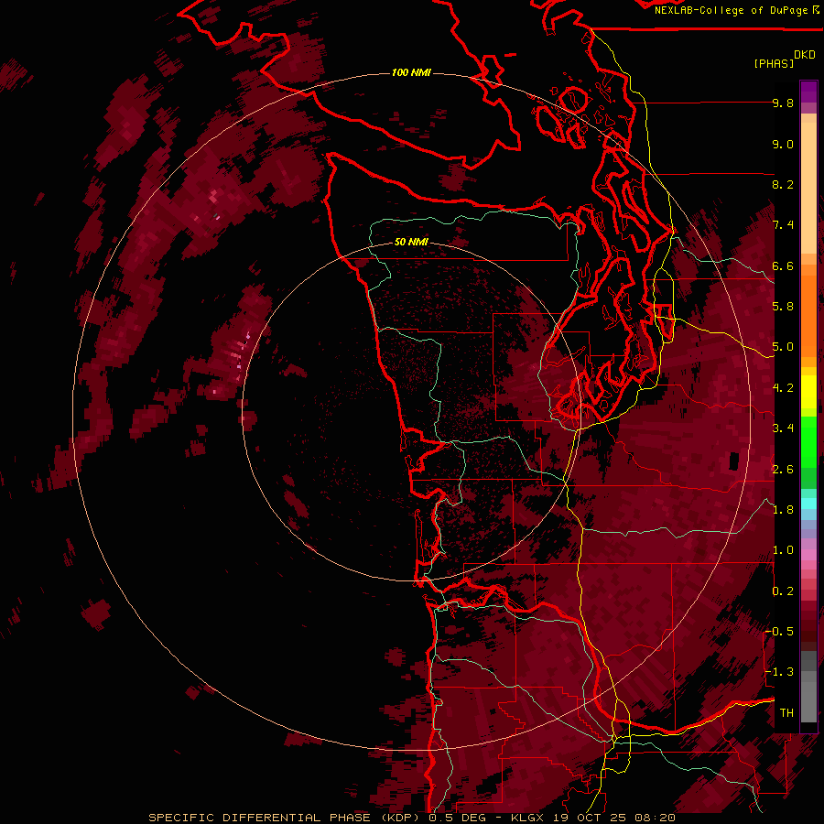
Task: Click the 6.6 scale value
Action: [x=783, y=266]
